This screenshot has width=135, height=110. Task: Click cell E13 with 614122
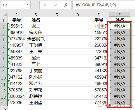tap(99, 96)
